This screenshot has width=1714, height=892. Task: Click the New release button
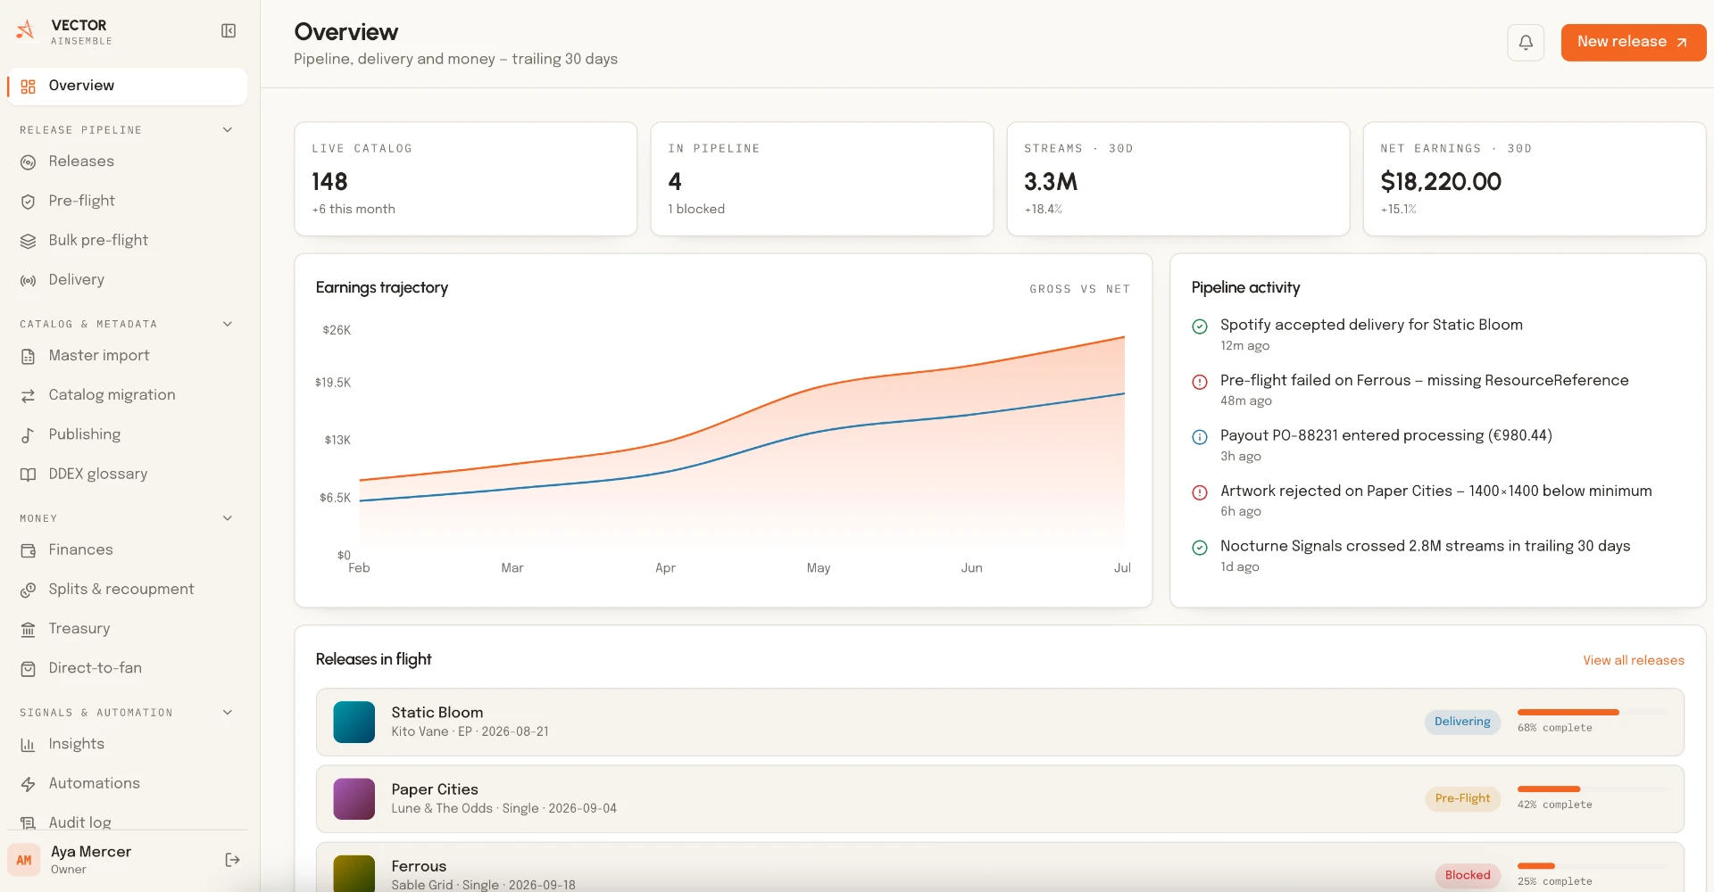[x=1633, y=43]
